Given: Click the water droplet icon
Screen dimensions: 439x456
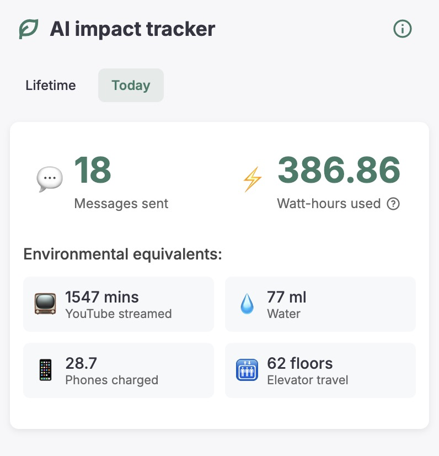Looking at the screenshot, I should 247,304.
